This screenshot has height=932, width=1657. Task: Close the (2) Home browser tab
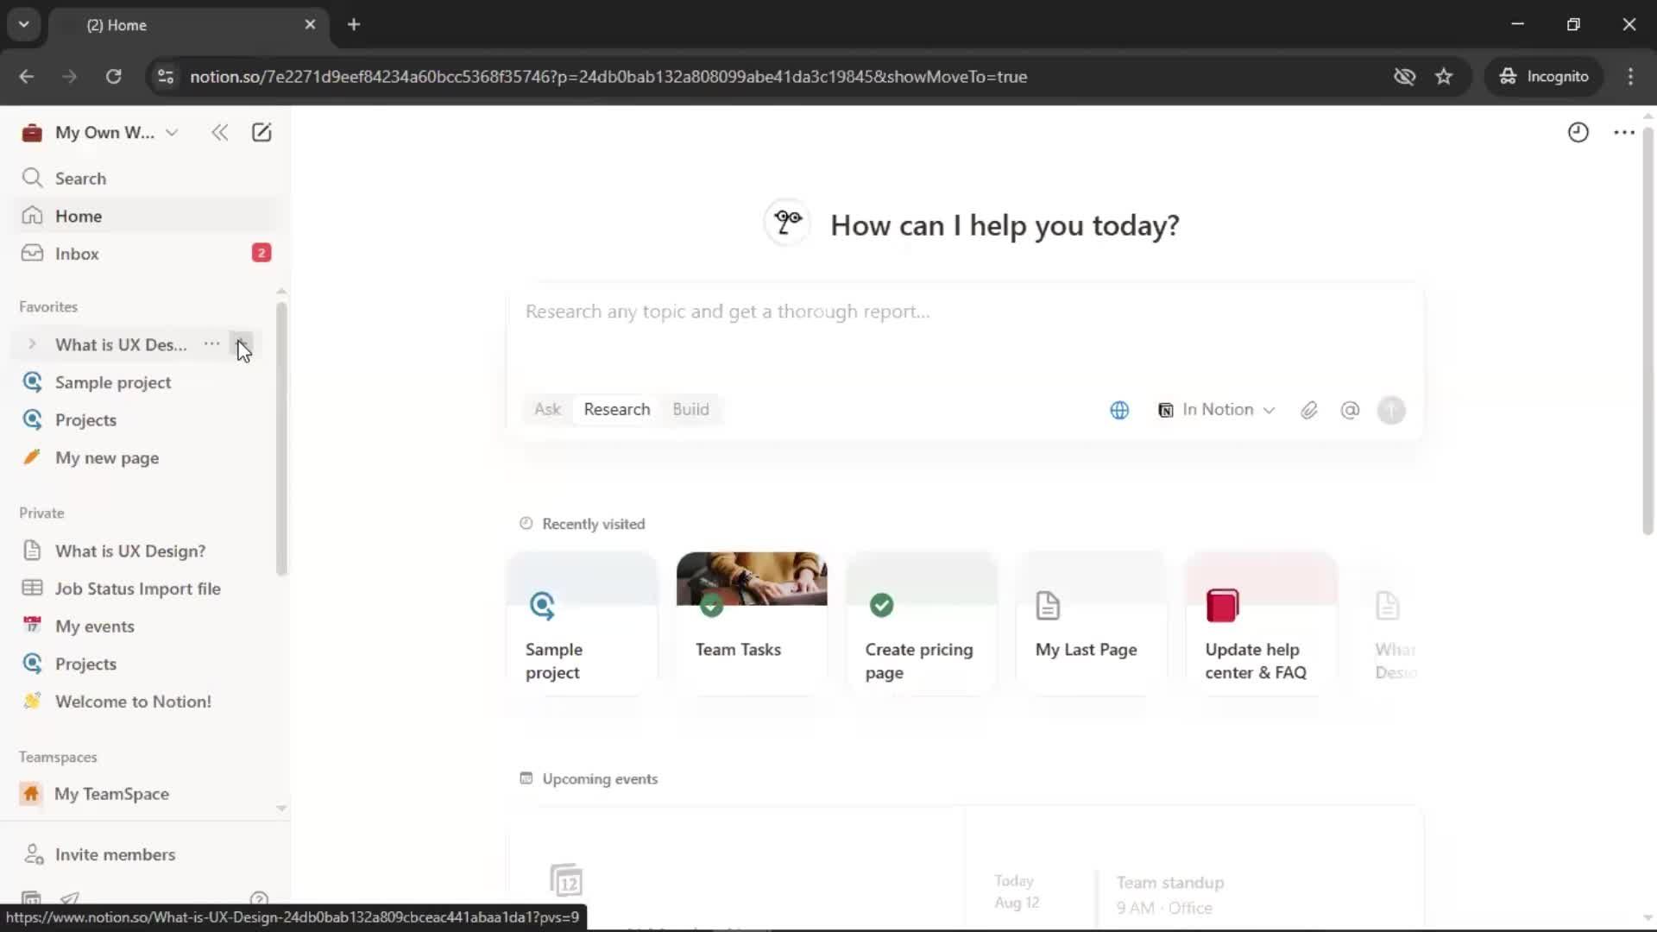tap(310, 24)
